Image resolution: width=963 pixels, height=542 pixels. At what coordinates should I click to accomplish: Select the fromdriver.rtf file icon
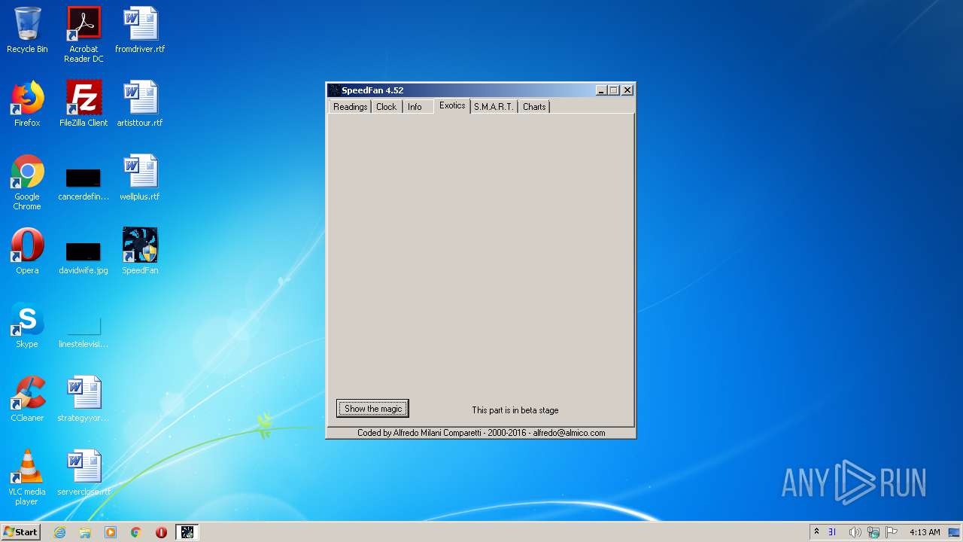140,31
